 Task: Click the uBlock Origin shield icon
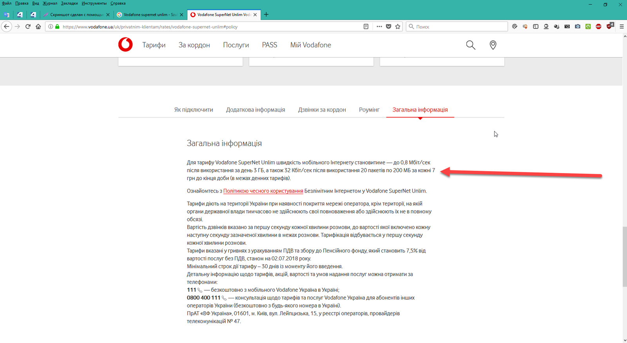[610, 26]
